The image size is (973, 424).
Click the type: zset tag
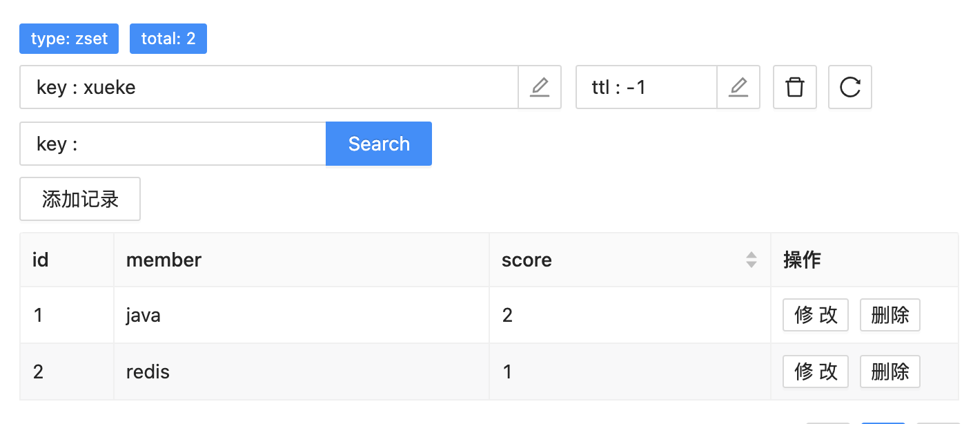coord(69,39)
